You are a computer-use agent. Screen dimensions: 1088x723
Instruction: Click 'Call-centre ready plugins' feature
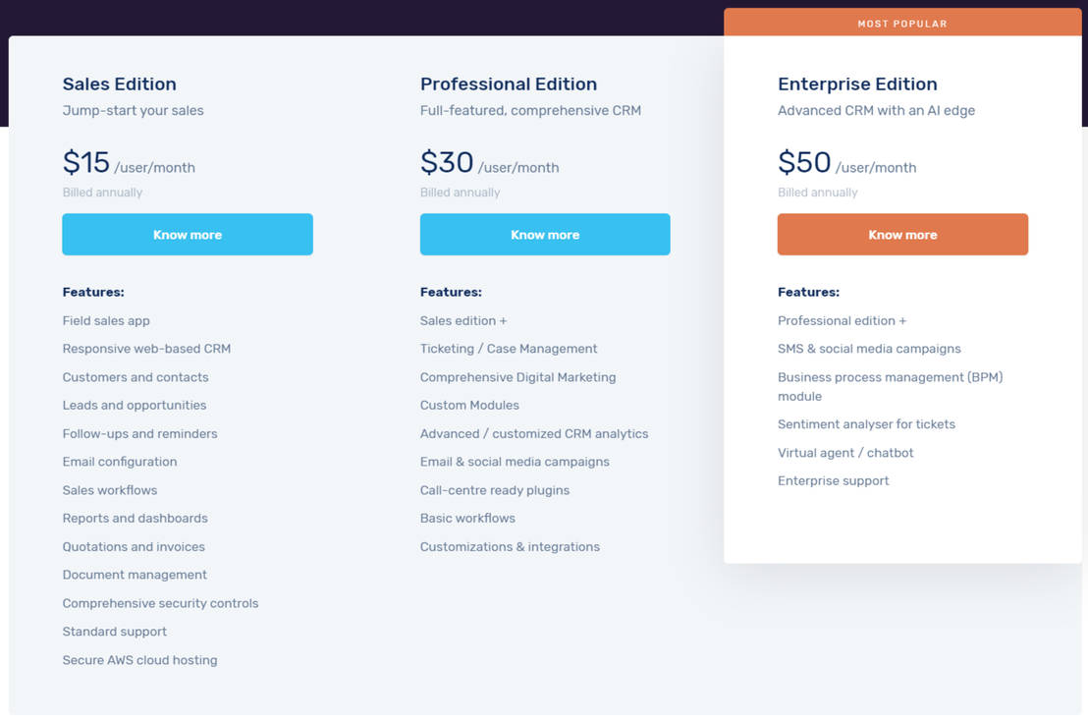pos(495,490)
